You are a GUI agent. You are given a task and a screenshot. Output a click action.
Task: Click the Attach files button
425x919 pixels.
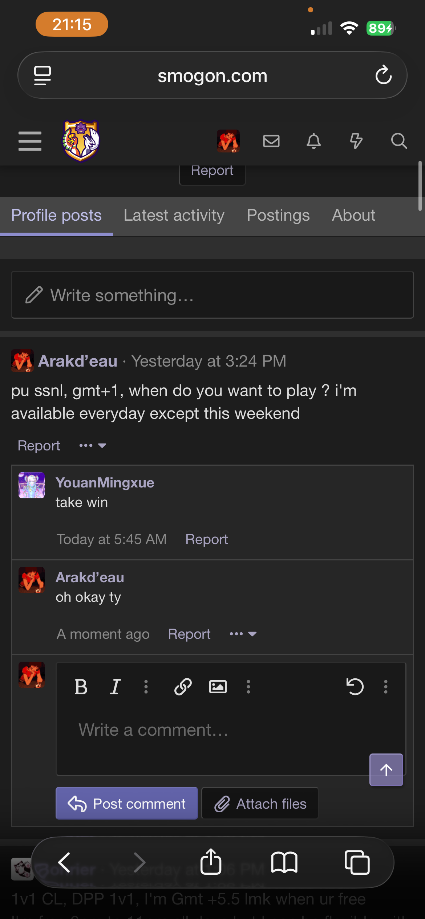point(260,804)
